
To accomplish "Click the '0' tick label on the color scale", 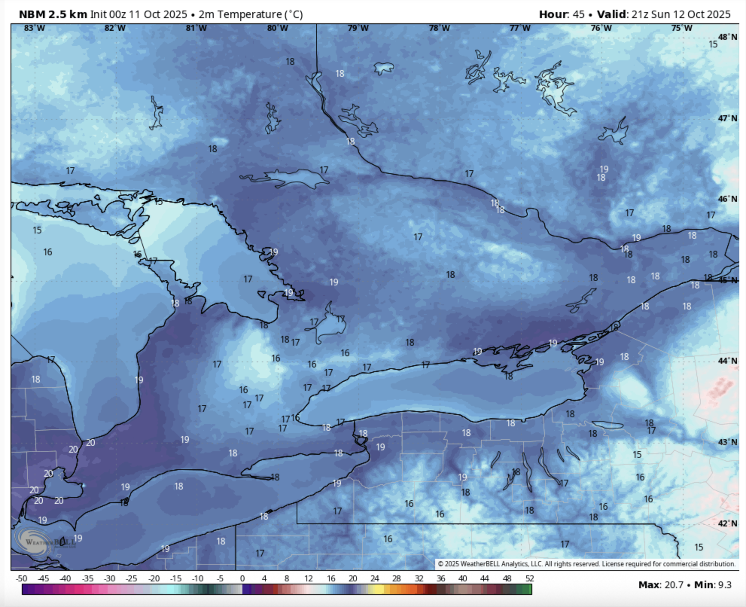I will click(x=242, y=578).
